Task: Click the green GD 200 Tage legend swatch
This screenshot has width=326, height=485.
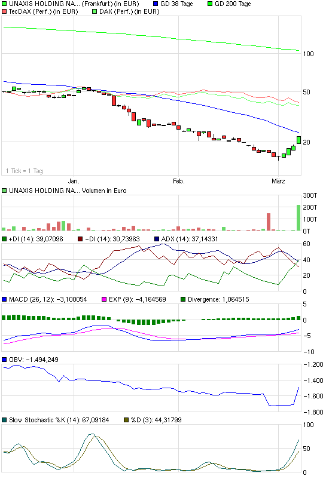Action: click(x=210, y=4)
